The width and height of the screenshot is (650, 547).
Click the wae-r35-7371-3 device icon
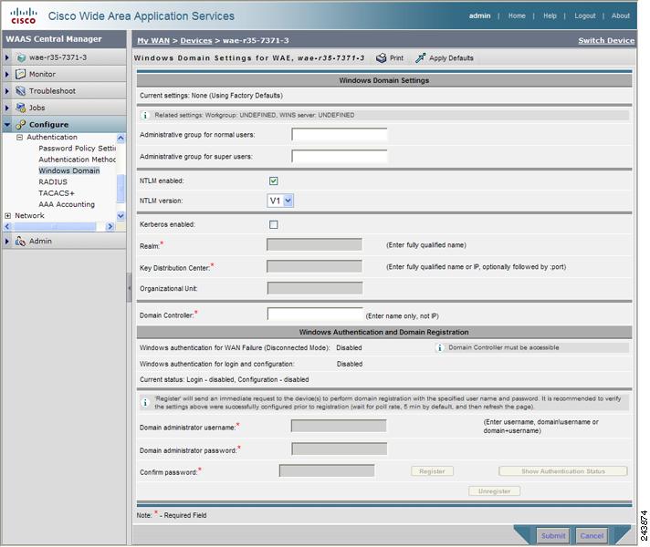(x=21, y=57)
